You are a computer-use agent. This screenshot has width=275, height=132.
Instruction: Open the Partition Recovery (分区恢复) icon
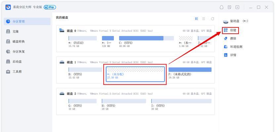(x=8, y=51)
